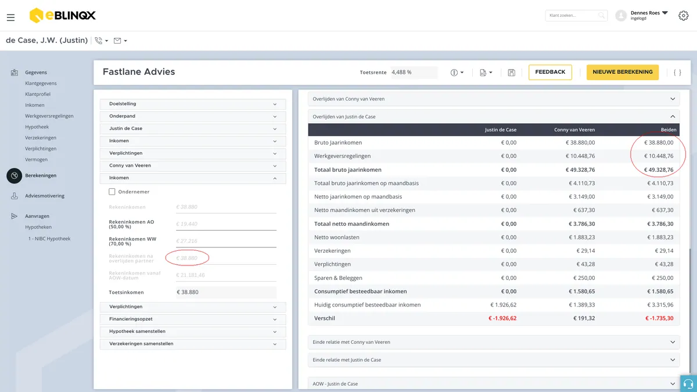Expand the Financieringsopzet section
The image size is (697, 392).
[x=193, y=319]
